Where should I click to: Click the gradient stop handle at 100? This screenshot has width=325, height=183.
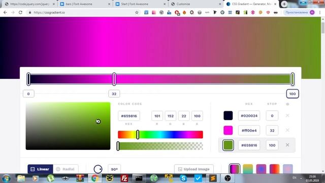292,79
